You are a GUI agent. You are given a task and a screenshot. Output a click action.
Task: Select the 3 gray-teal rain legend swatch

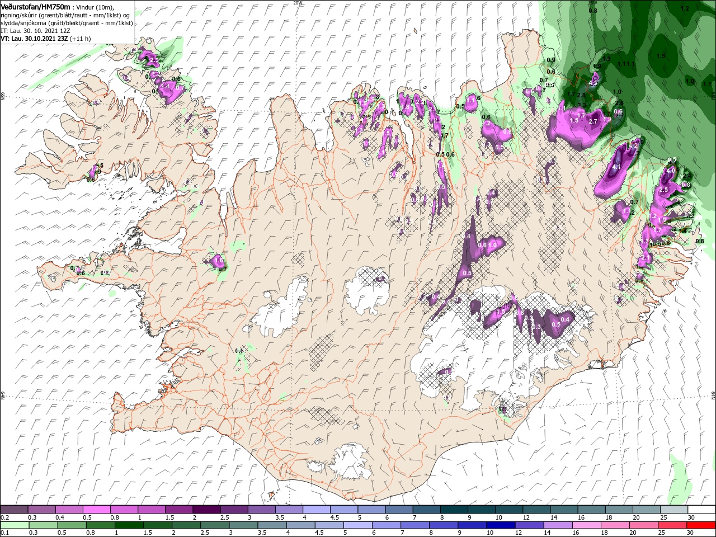tap(243, 525)
